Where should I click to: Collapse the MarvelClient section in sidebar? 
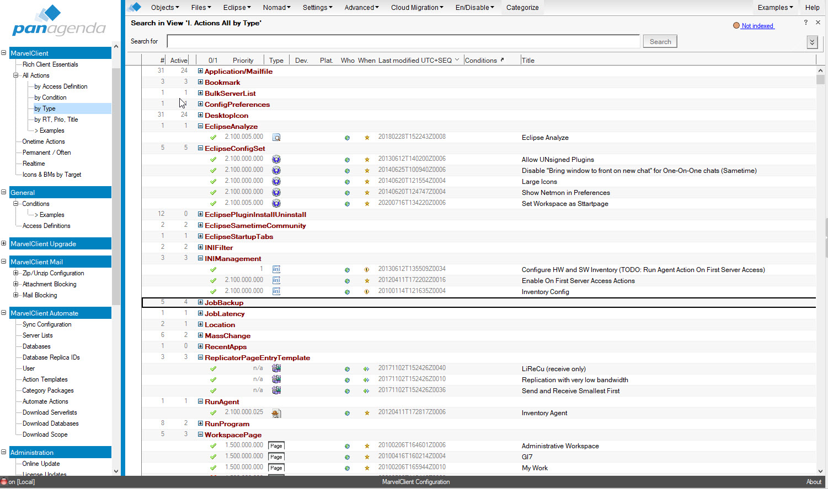[x=4, y=53]
